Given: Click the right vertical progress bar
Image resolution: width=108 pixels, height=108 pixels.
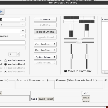Looking at the screenshot, I should (87, 31).
